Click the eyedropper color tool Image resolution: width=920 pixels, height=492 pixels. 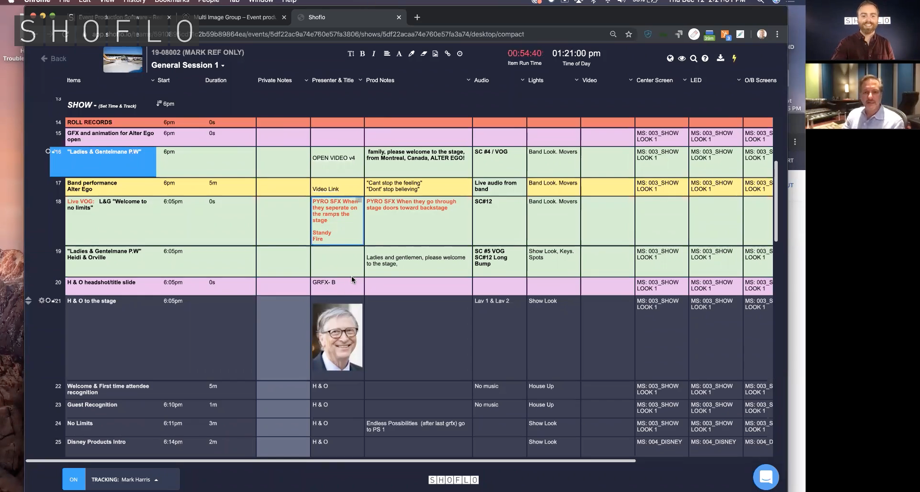pyautogui.click(x=411, y=54)
